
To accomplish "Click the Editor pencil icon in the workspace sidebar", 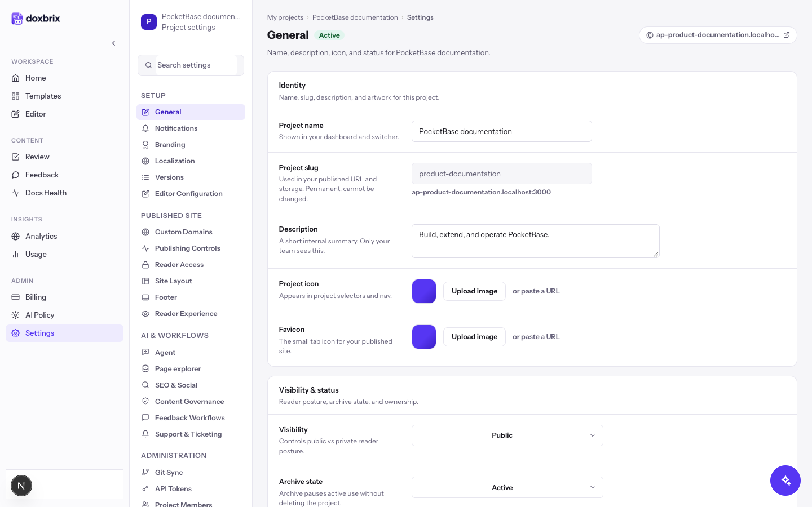I will 16,114.
